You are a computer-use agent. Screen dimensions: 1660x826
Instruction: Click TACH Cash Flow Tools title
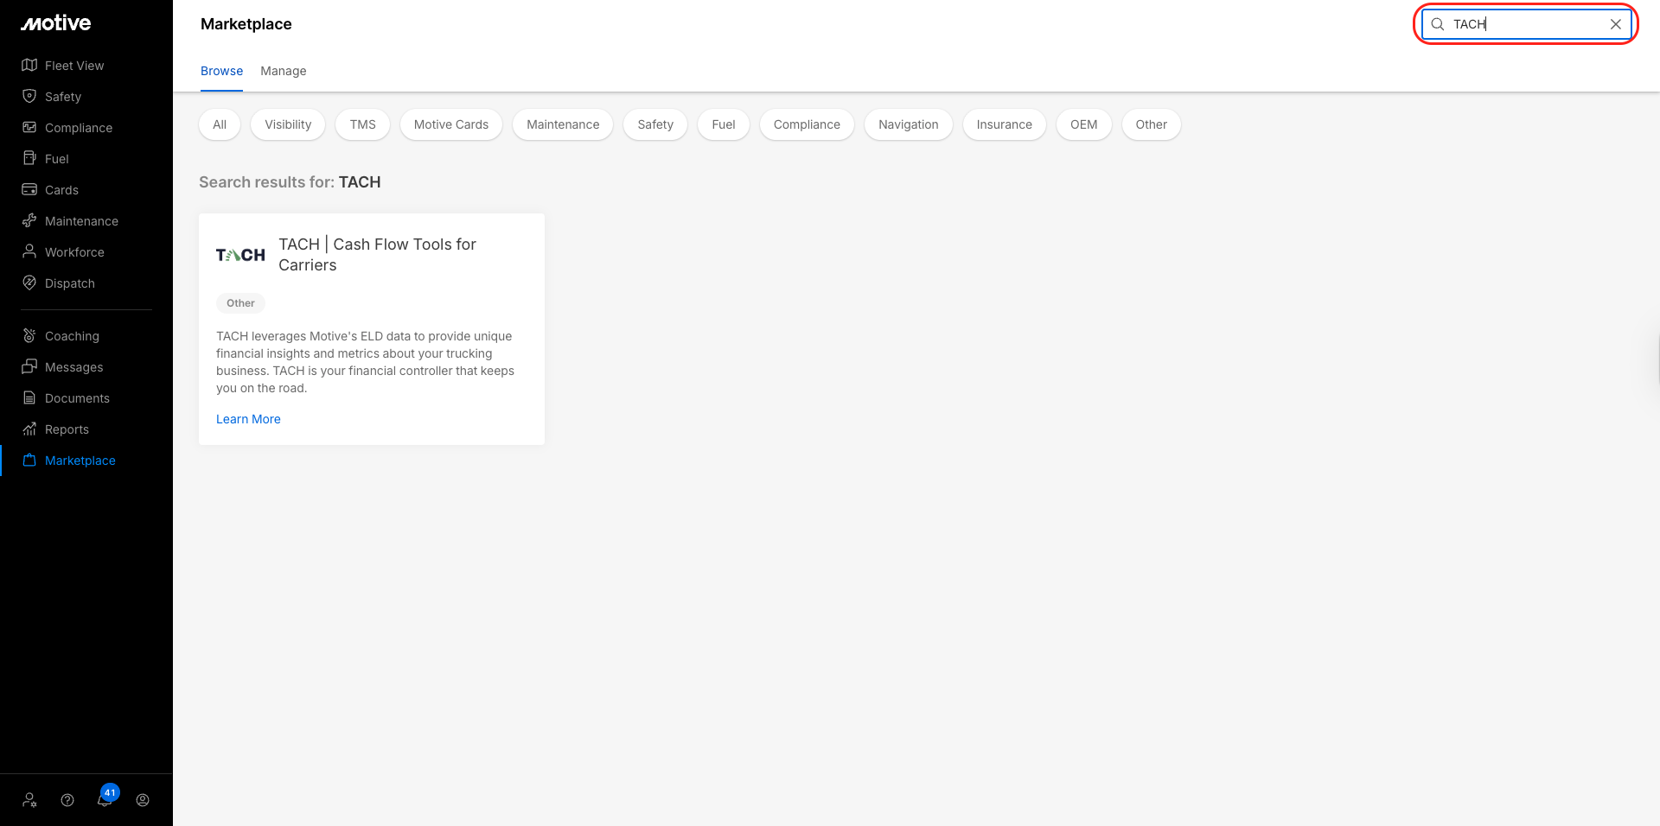tap(377, 254)
